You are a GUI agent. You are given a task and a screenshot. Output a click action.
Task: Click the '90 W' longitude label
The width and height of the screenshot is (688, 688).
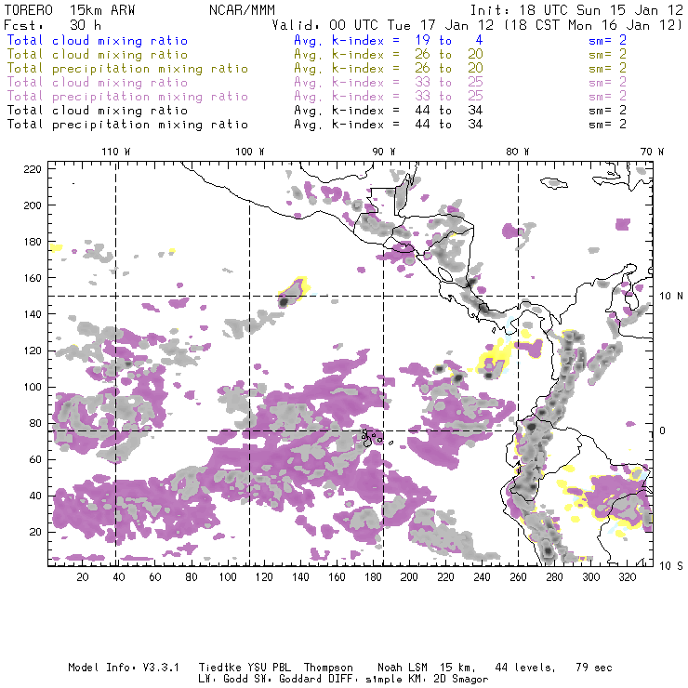(383, 152)
